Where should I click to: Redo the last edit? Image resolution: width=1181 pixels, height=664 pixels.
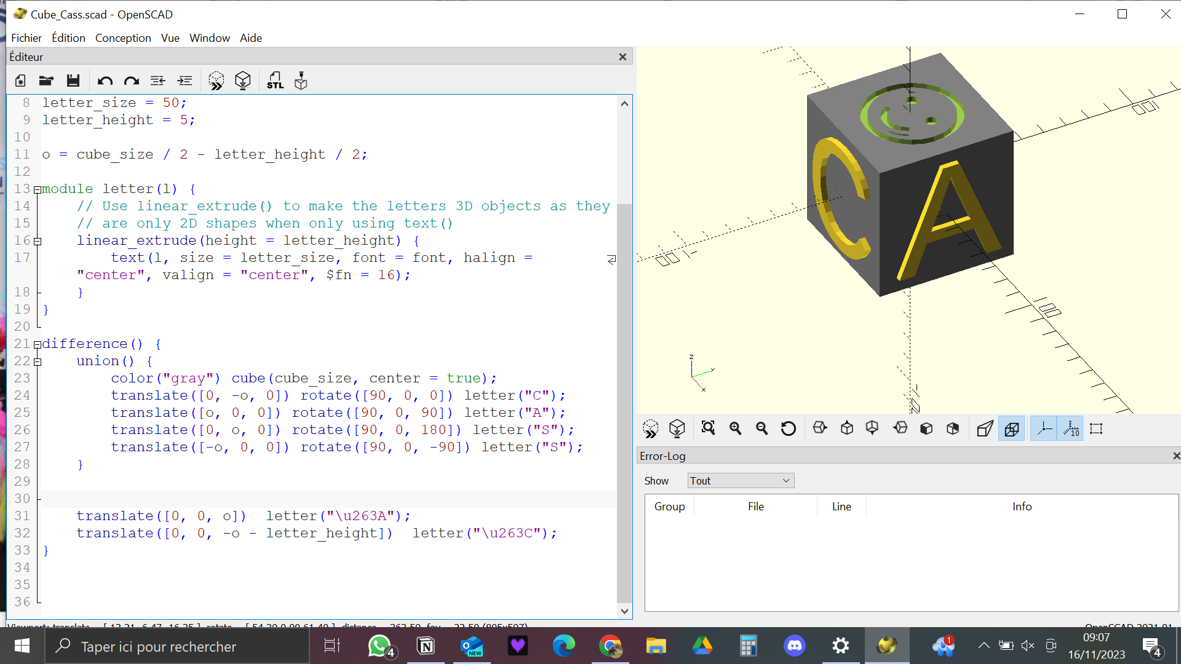point(132,81)
